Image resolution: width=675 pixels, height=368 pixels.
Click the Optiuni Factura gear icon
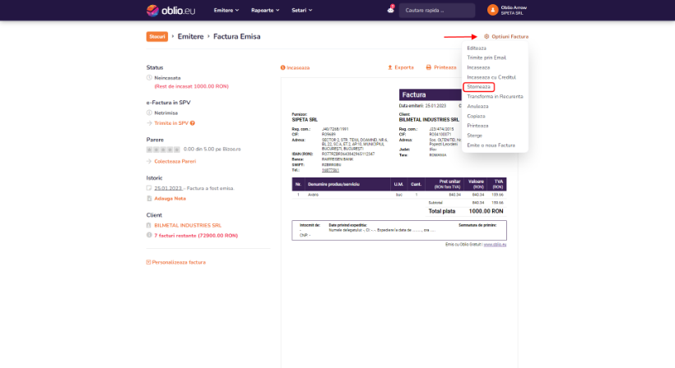[x=486, y=37]
